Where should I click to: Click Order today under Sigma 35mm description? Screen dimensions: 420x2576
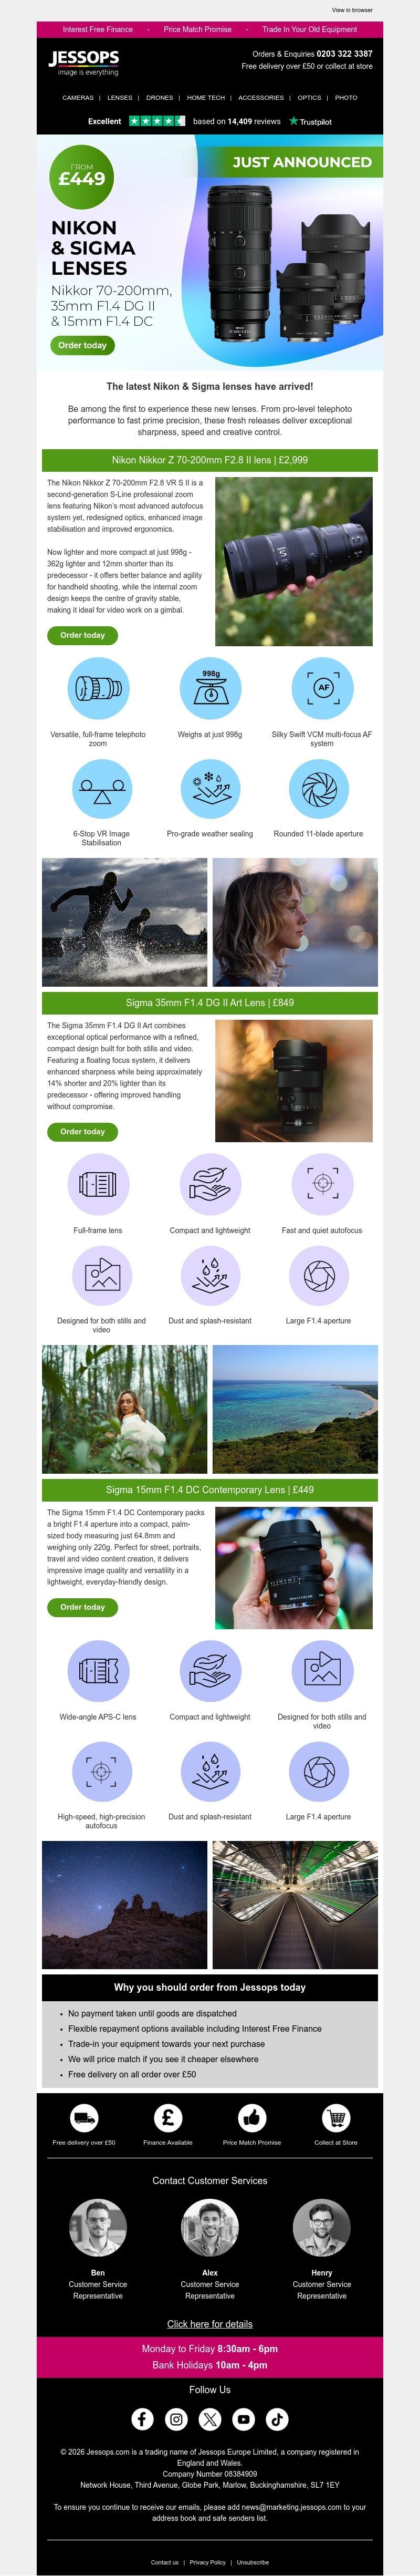82,1132
